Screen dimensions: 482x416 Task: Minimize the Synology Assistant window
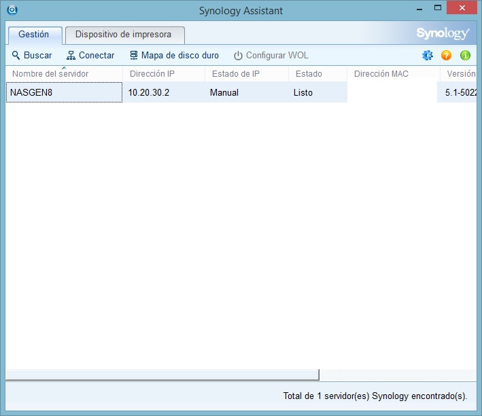tap(419, 9)
